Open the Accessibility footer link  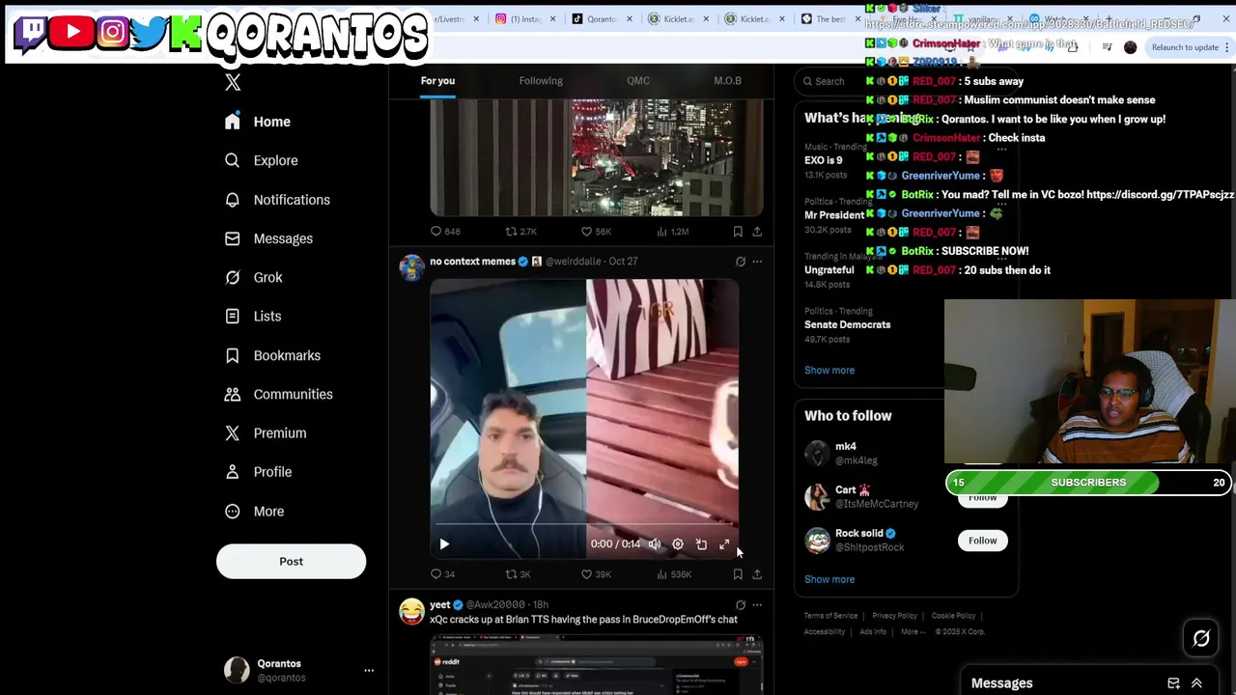(825, 632)
